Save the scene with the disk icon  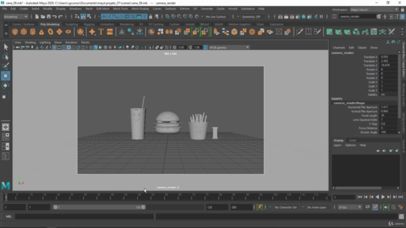click(x=49, y=16)
